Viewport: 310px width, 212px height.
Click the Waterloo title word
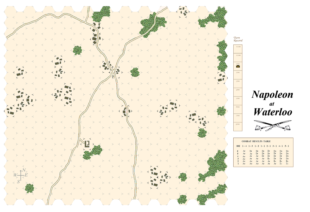point(273,112)
